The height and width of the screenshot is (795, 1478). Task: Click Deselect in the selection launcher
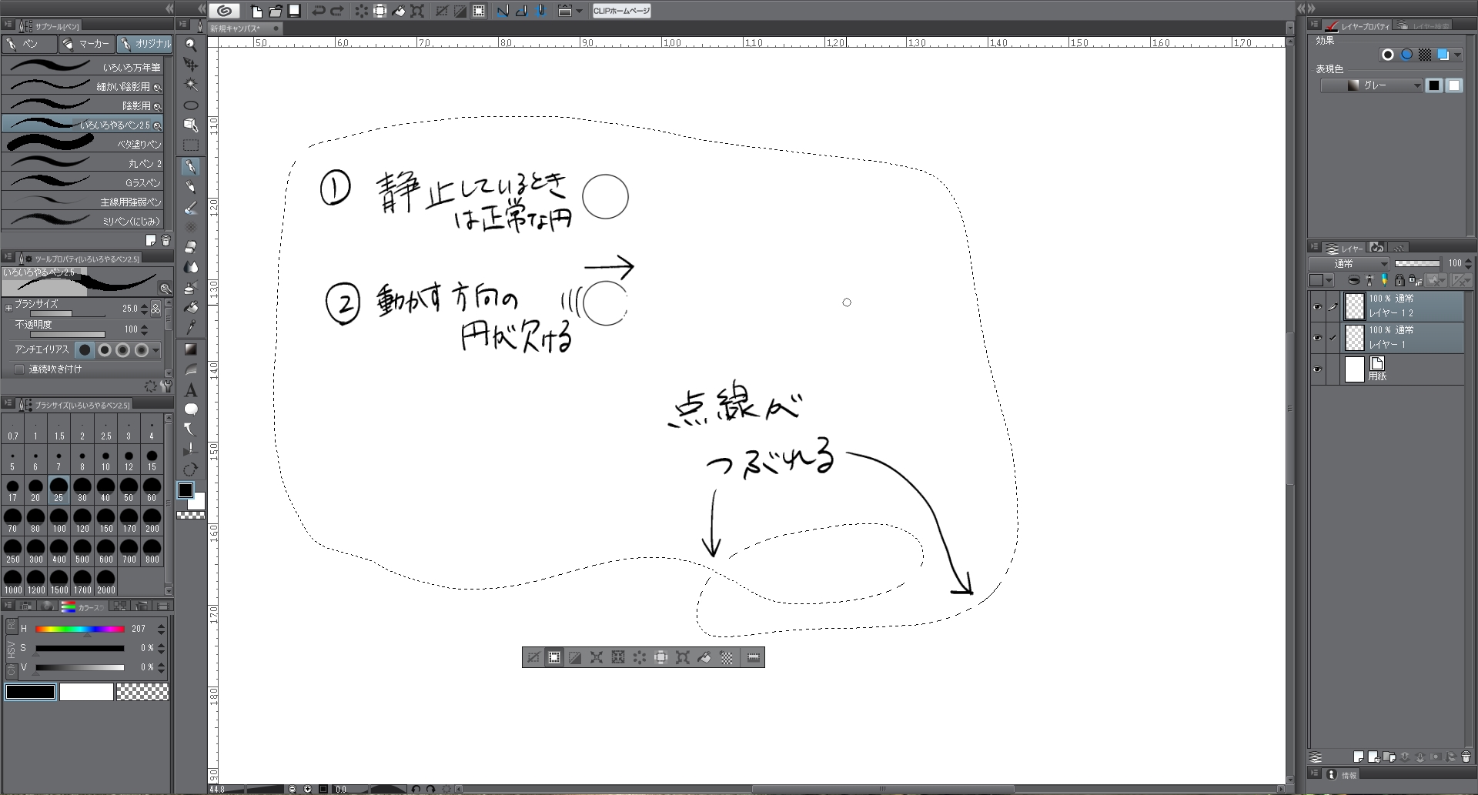533,657
